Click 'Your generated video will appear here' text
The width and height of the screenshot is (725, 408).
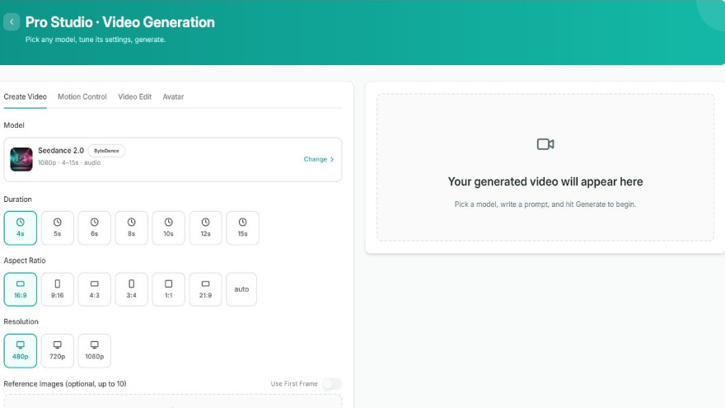545,182
